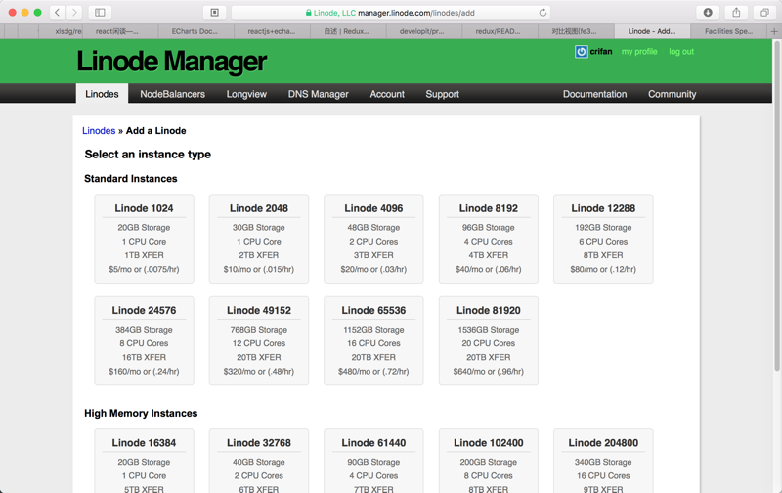The height and width of the screenshot is (493, 782).
Task: Click the High Memory Instances heading
Action: click(x=141, y=413)
